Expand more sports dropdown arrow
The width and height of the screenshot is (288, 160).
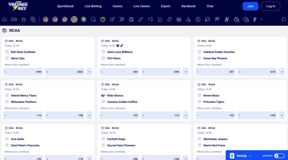tap(262, 20)
